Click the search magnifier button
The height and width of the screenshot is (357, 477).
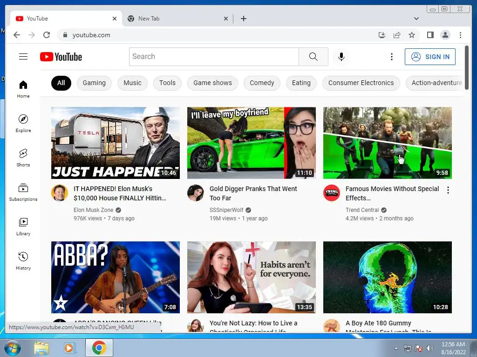pos(313,56)
